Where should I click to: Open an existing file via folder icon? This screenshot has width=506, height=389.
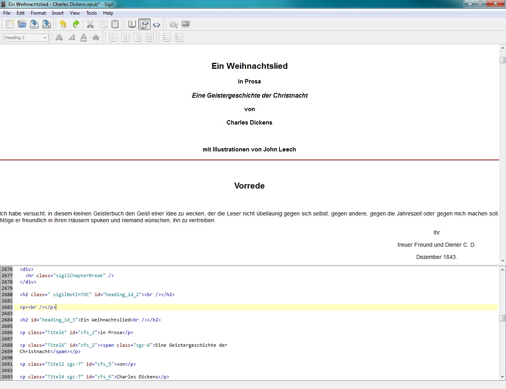tap(22, 25)
